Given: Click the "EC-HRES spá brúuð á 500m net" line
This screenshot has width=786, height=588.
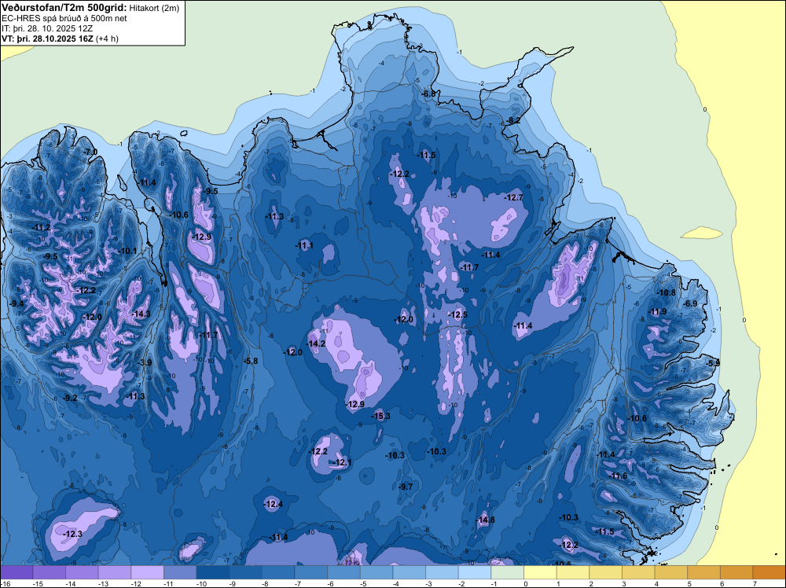Looking at the screenshot, I should click(64, 18).
